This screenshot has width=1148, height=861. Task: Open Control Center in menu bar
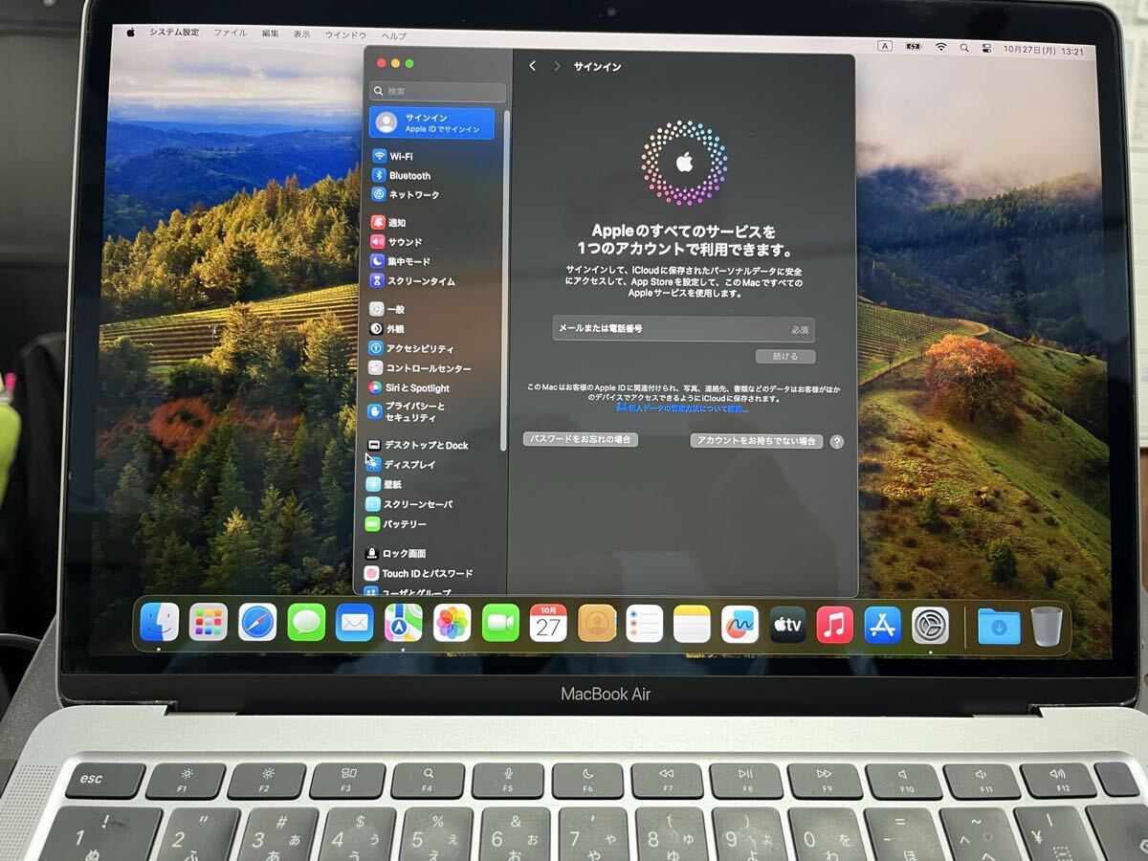(986, 49)
